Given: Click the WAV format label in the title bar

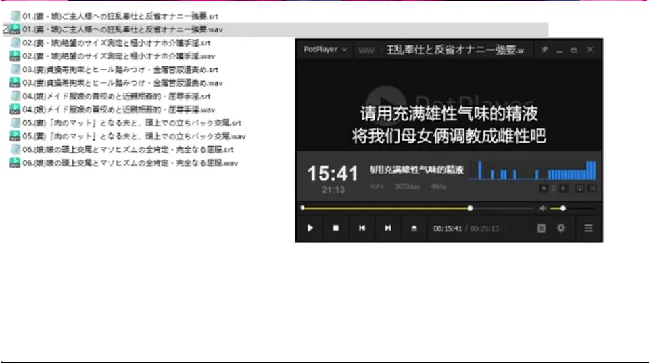Looking at the screenshot, I should [x=366, y=51].
